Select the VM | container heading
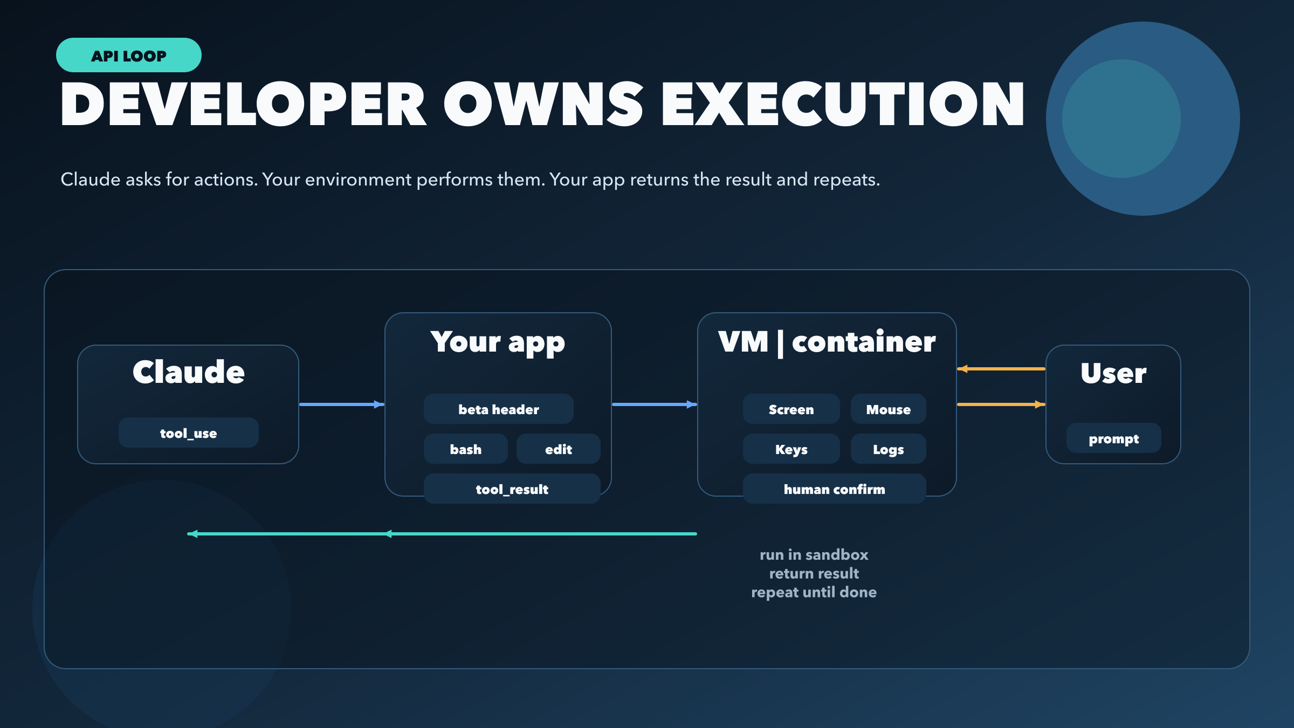1294x728 pixels. pyautogui.click(x=828, y=341)
